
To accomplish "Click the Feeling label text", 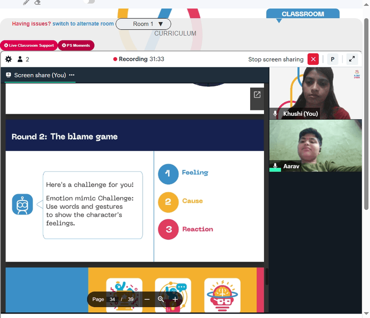I will click(x=195, y=172).
